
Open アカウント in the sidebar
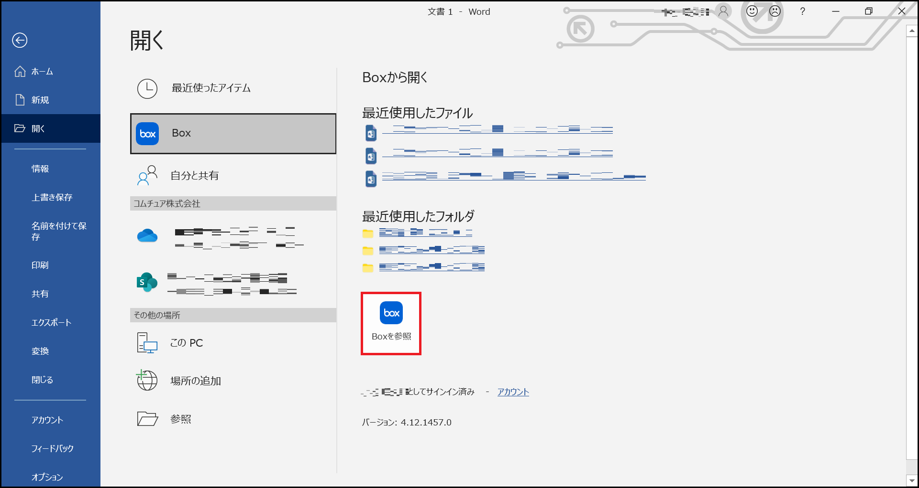50,420
